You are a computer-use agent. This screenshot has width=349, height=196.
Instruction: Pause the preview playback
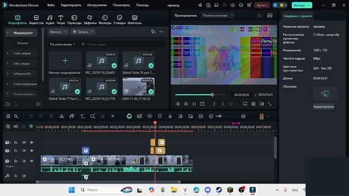pos(194,104)
